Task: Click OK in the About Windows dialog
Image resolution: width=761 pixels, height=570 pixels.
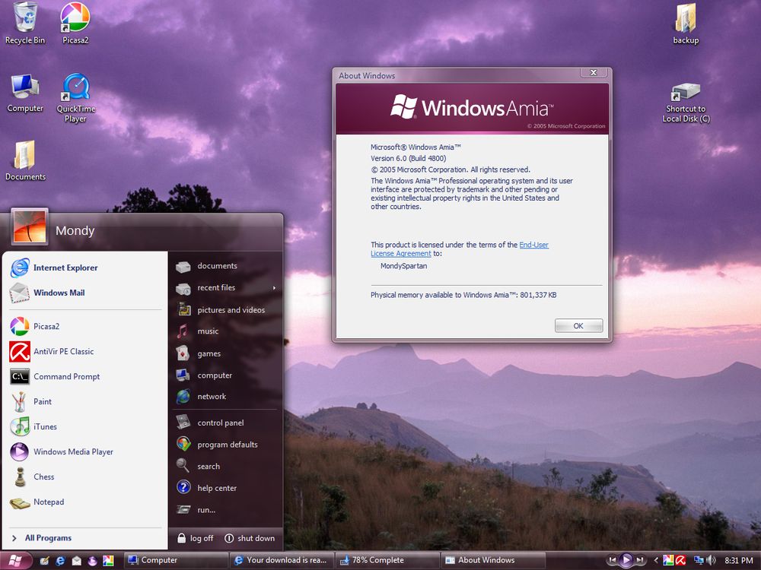Action: coord(578,326)
